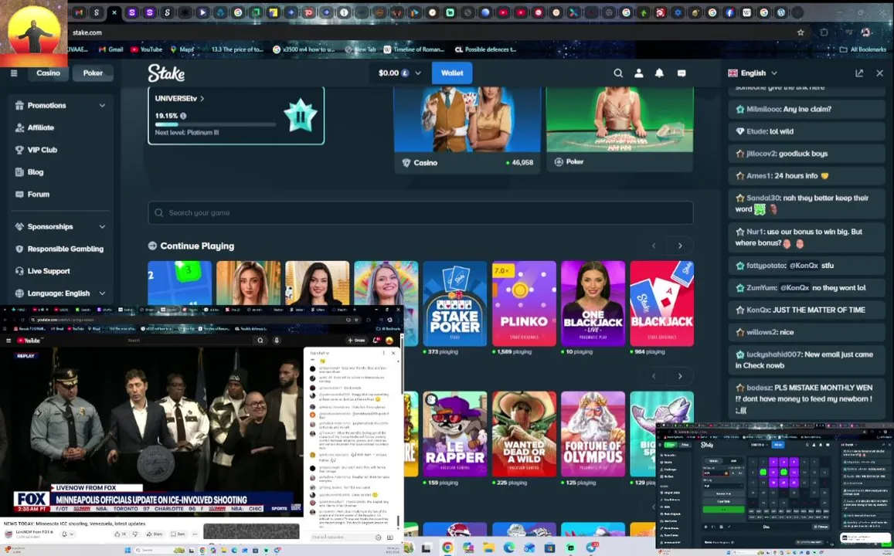894x556 pixels.
Task: Open the Gmail bookmark
Action: click(111, 49)
